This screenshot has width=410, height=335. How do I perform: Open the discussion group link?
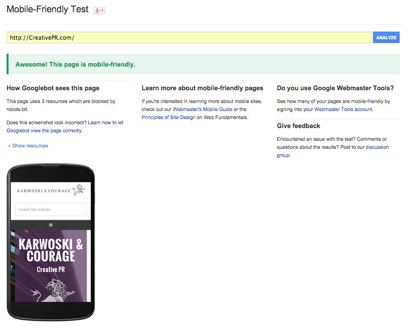(x=377, y=147)
